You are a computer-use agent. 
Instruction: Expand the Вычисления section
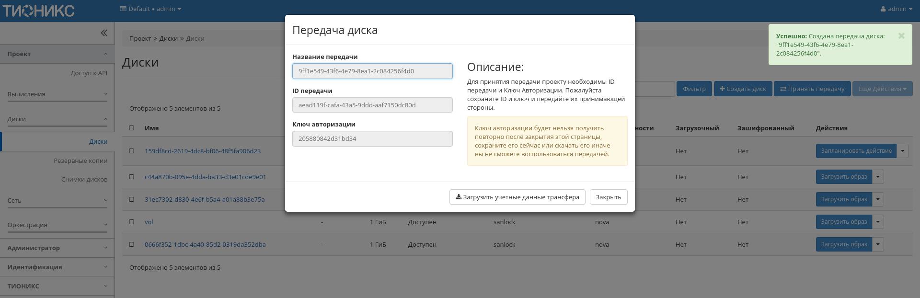[57, 94]
